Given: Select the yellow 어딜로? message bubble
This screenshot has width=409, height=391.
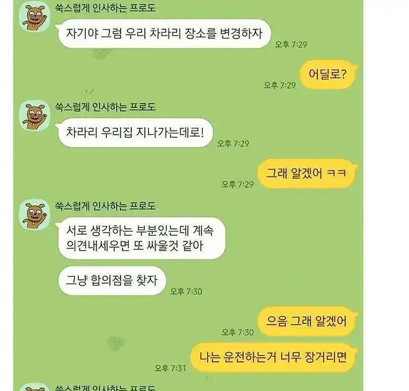Looking at the screenshot, I should tap(328, 74).
